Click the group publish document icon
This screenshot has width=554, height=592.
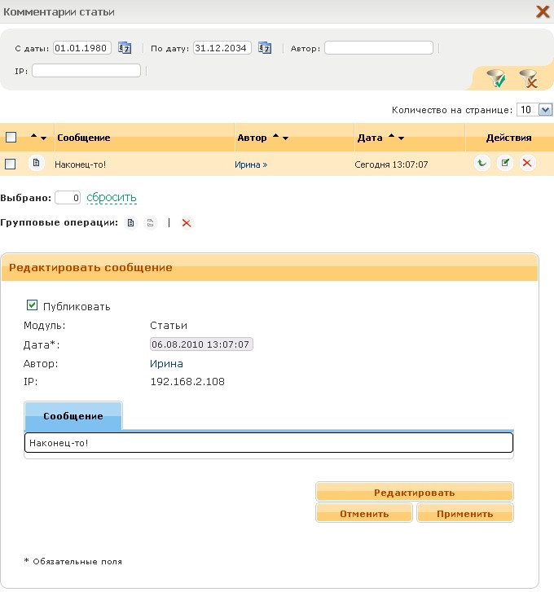pos(131,223)
